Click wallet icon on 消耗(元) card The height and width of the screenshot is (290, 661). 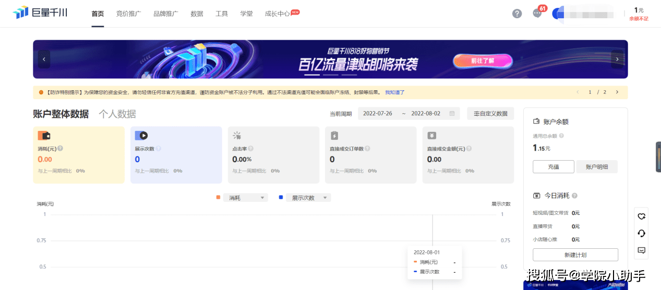pyautogui.click(x=44, y=136)
